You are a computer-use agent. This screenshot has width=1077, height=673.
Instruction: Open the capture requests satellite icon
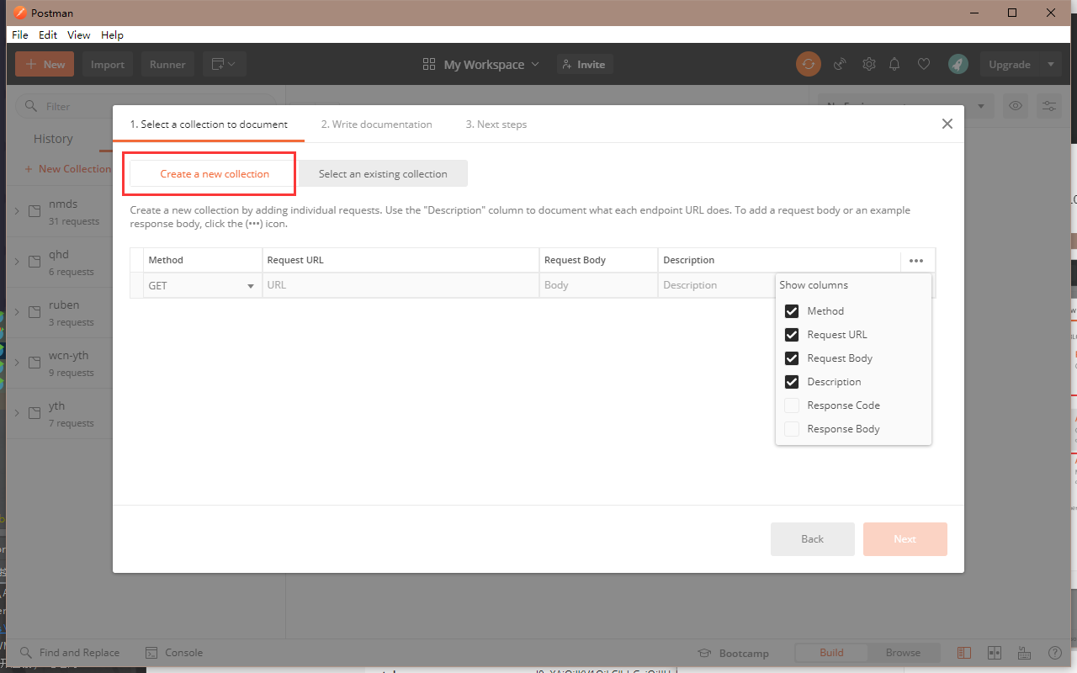tap(839, 64)
